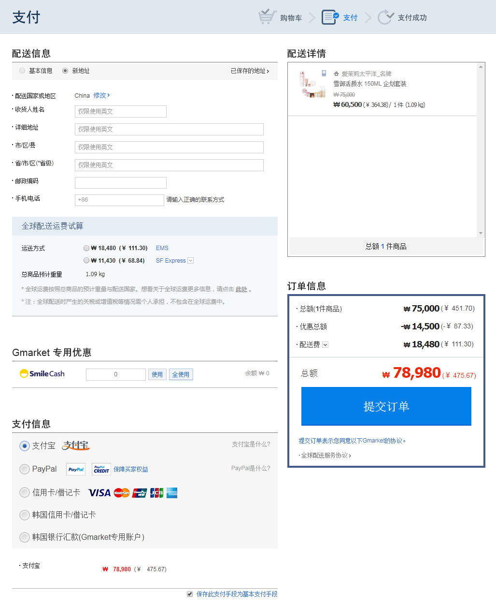Go to the 购物车 step
Image resolution: width=496 pixels, height=608 pixels.
(291, 18)
